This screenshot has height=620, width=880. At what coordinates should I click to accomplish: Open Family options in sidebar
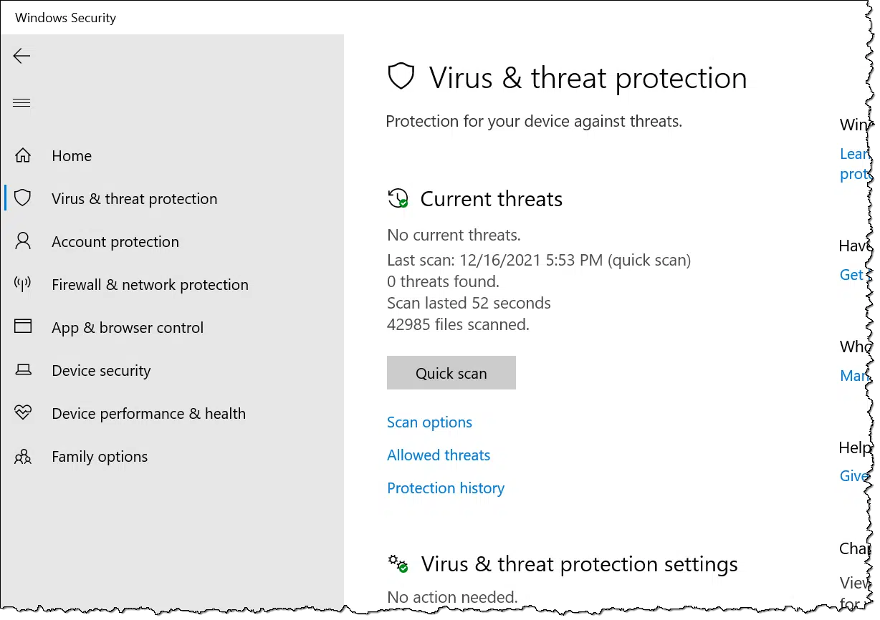(100, 457)
